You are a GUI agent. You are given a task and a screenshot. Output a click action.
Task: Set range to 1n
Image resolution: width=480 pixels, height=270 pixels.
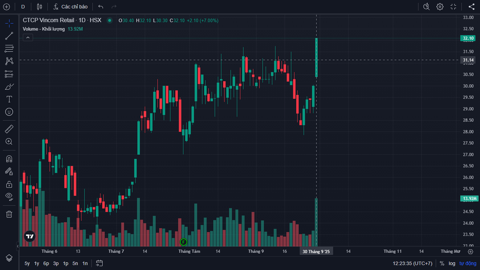pos(85,263)
